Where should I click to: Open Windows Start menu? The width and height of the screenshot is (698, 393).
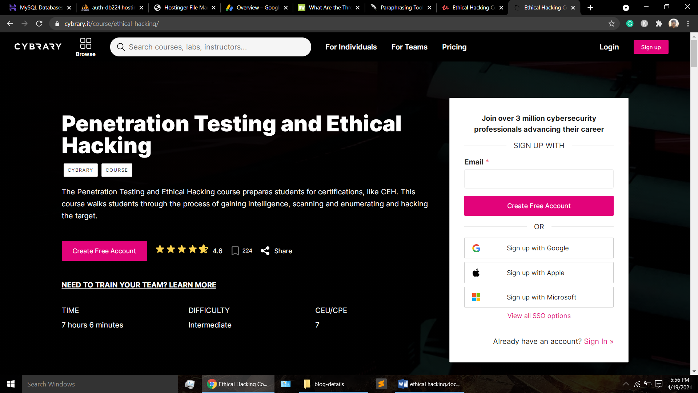(x=11, y=384)
